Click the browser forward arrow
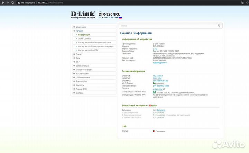This screenshot has height=153, width=249. coord(8,3)
